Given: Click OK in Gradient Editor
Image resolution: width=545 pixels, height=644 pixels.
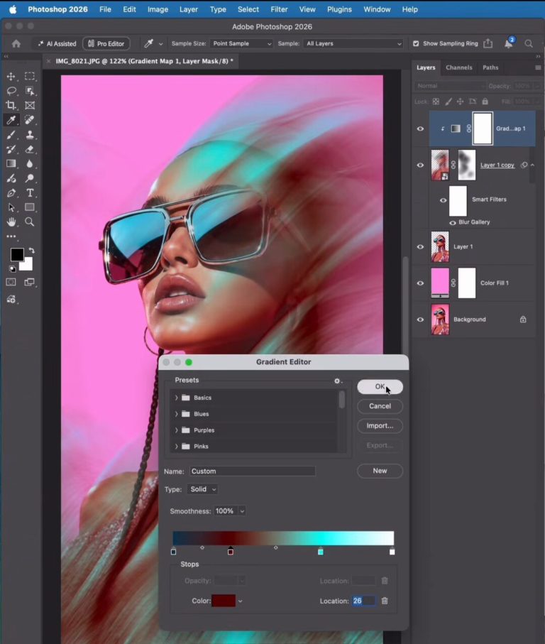Looking at the screenshot, I should [x=380, y=386].
